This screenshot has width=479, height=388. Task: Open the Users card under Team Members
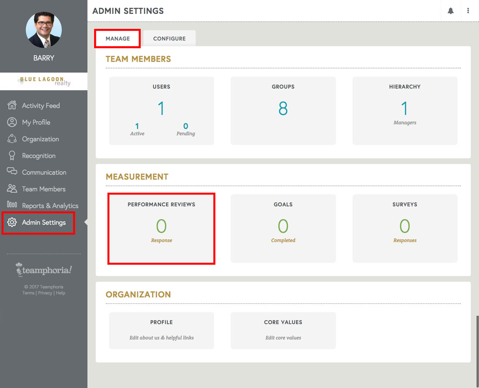161,110
